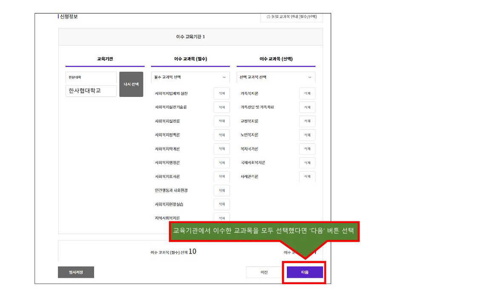Open 동일 교과목 안내 [필수/선택] guide
The height and width of the screenshot is (297, 478).
click(292, 17)
